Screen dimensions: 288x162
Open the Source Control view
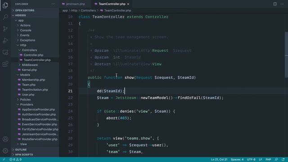[x=5, y=29]
